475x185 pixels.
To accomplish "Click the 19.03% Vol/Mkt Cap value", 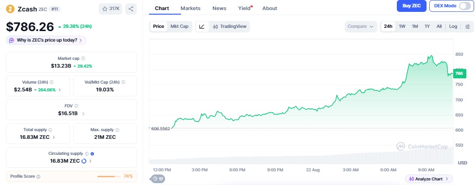I will click(105, 90).
